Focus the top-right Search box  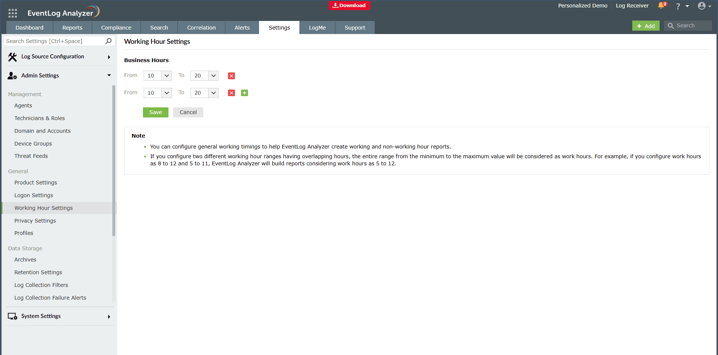[x=688, y=26]
